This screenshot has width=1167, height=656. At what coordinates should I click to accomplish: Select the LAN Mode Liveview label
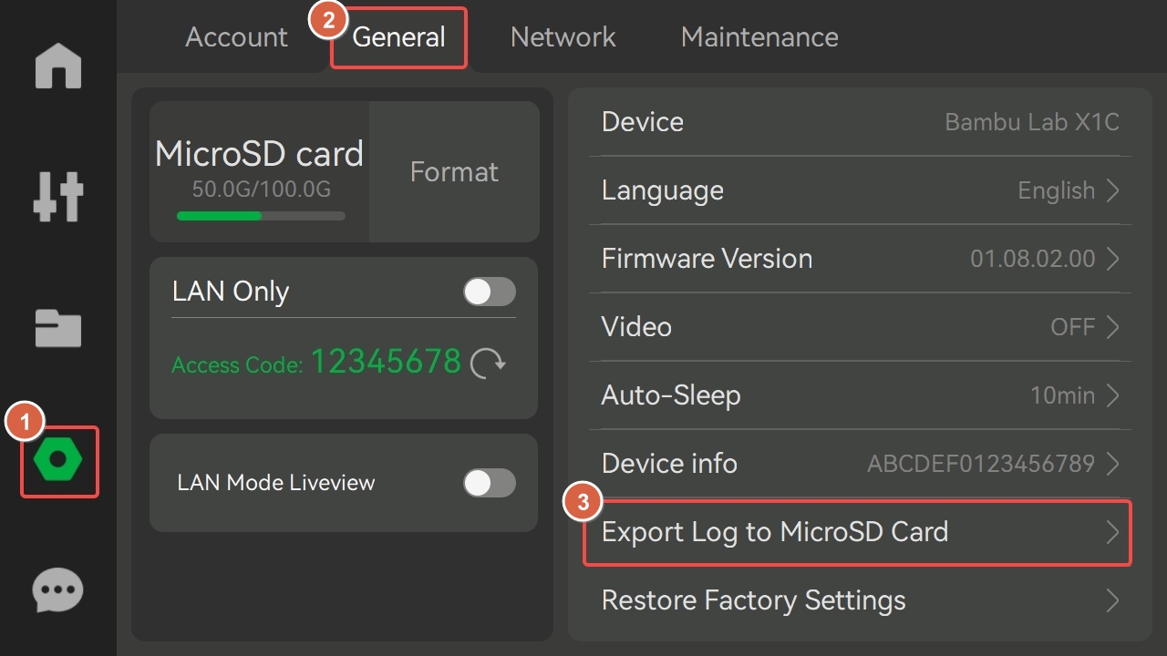tap(276, 483)
